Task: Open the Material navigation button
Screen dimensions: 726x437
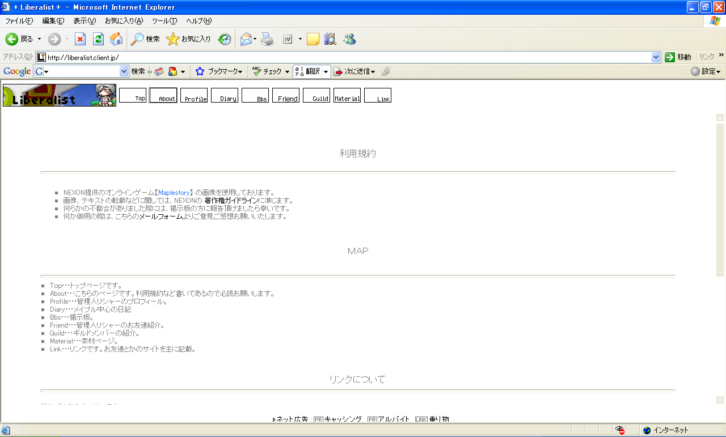Action: (x=347, y=95)
